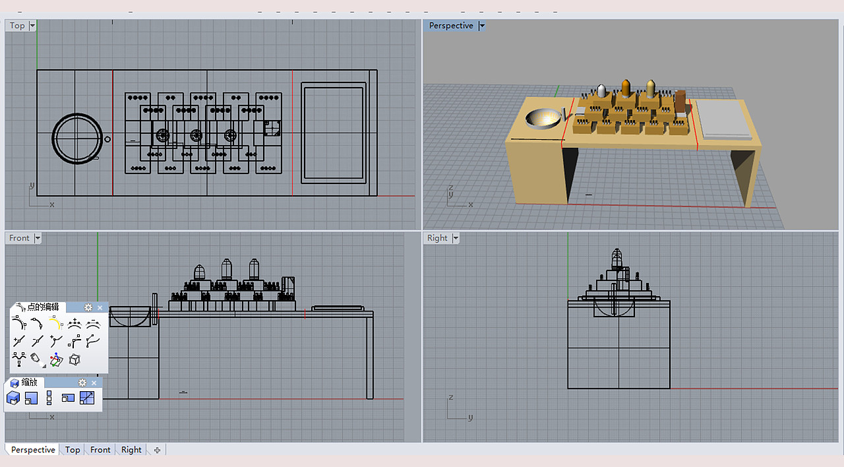The height and width of the screenshot is (467, 844).
Task: Select the yellow curve edit points icon
Action: (x=55, y=323)
